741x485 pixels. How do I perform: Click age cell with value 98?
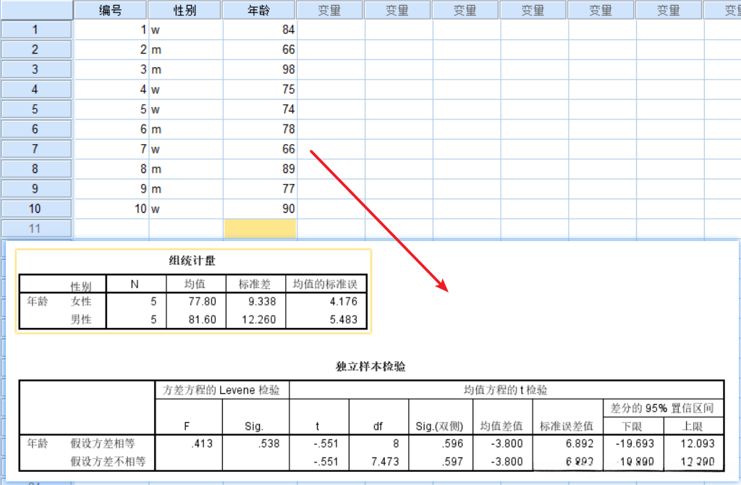tap(260, 69)
